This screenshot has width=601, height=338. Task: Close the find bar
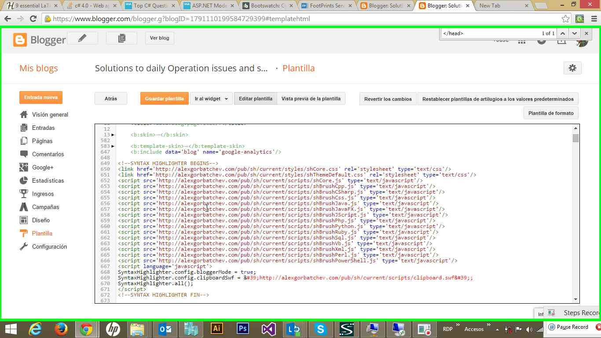[586, 33]
